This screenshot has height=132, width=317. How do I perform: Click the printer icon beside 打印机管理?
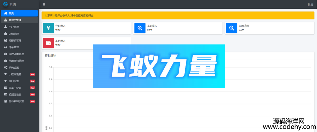pyautogui.click(x=6, y=40)
